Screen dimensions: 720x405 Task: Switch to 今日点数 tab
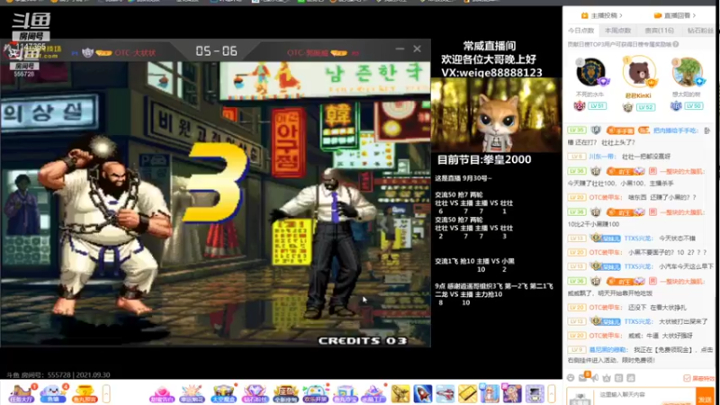click(580, 31)
